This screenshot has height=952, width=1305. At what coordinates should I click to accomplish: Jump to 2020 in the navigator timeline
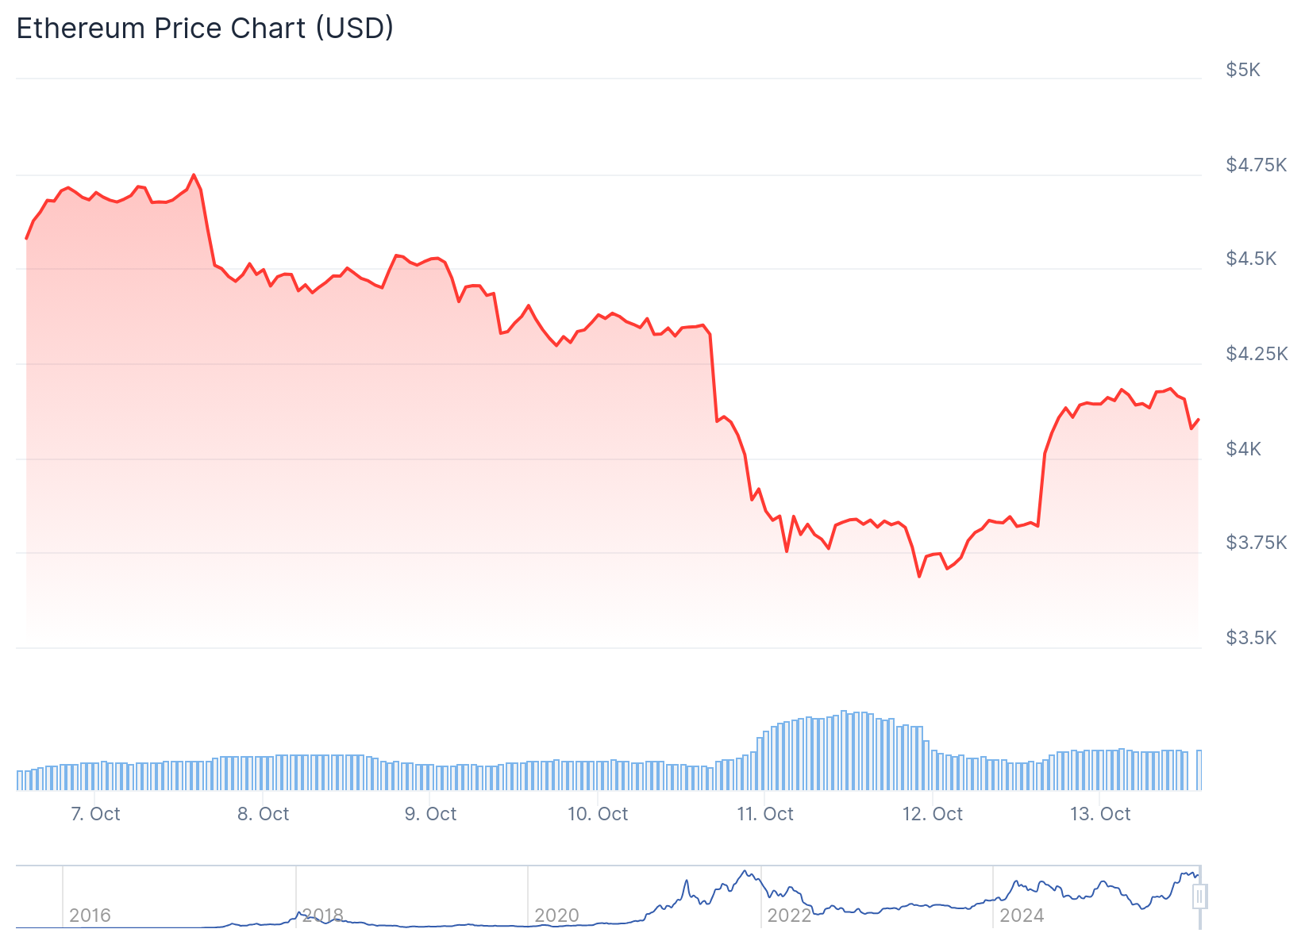[x=556, y=916]
